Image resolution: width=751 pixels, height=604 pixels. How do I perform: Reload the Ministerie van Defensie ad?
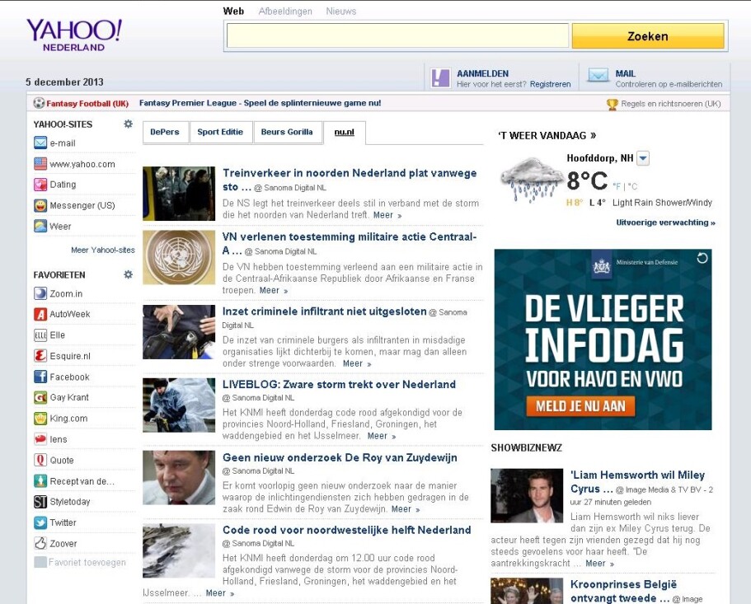(702, 258)
